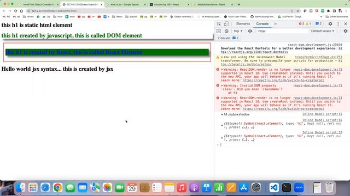Open Music app from dock

tap(182, 187)
